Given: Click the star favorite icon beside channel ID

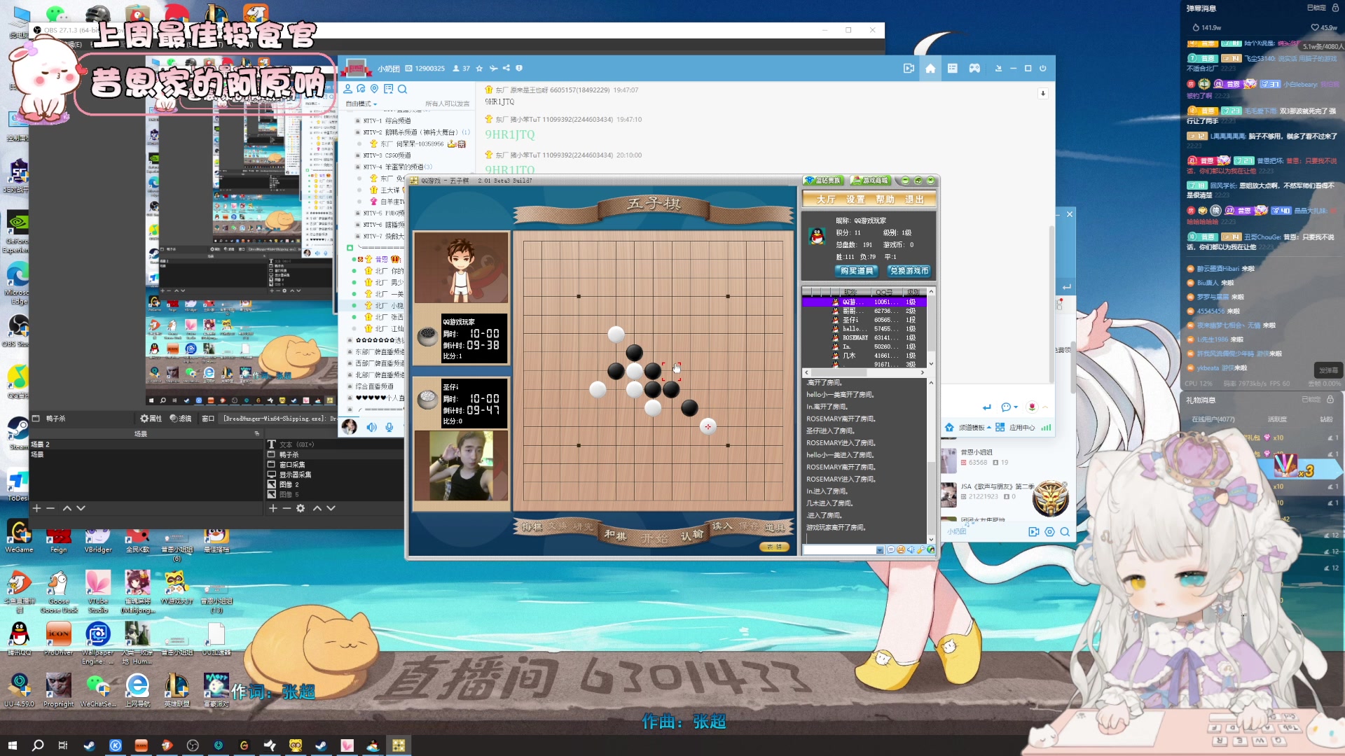Looking at the screenshot, I should (x=479, y=69).
